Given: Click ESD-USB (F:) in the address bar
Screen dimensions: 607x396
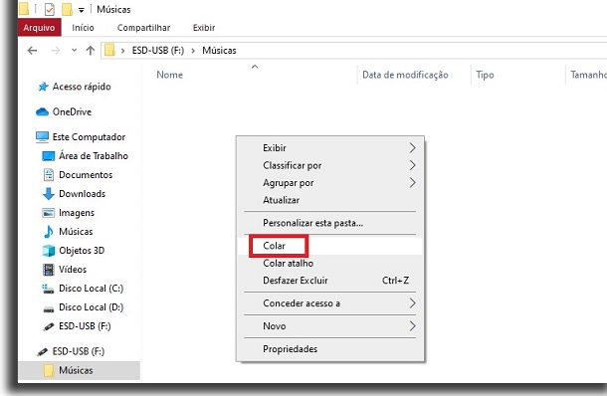Looking at the screenshot, I should pyautogui.click(x=158, y=51).
